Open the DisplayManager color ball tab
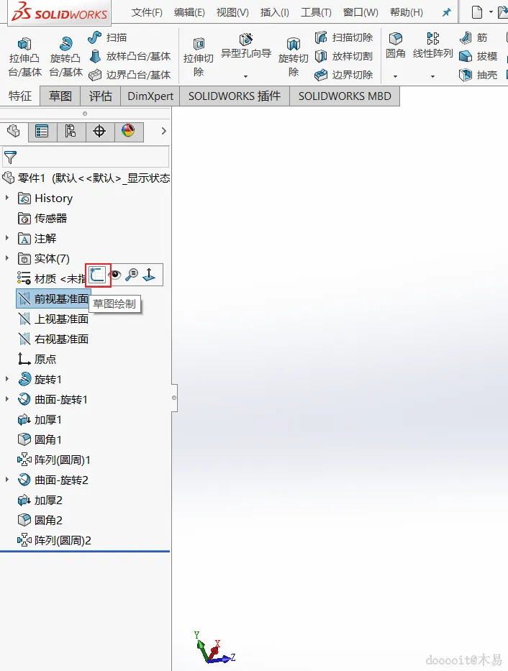 (128, 132)
